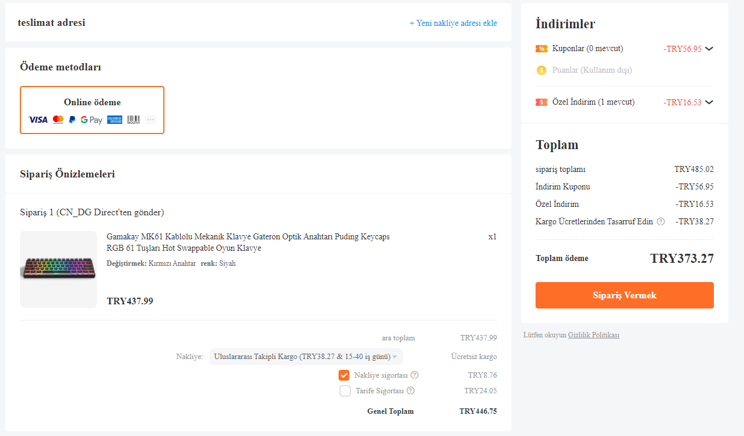The image size is (744, 436).
Task: Click the Mastercard logo
Action: click(58, 120)
